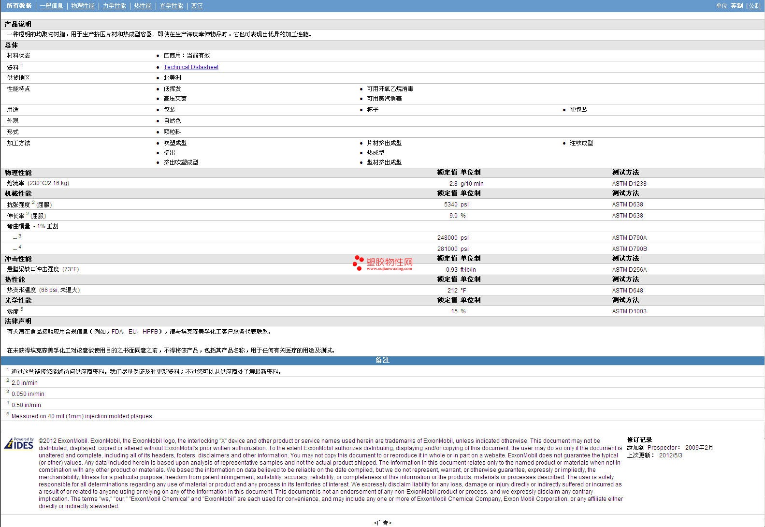Switch to the 一般信息 tab
This screenshot has width=765, height=527.
pyautogui.click(x=51, y=6)
